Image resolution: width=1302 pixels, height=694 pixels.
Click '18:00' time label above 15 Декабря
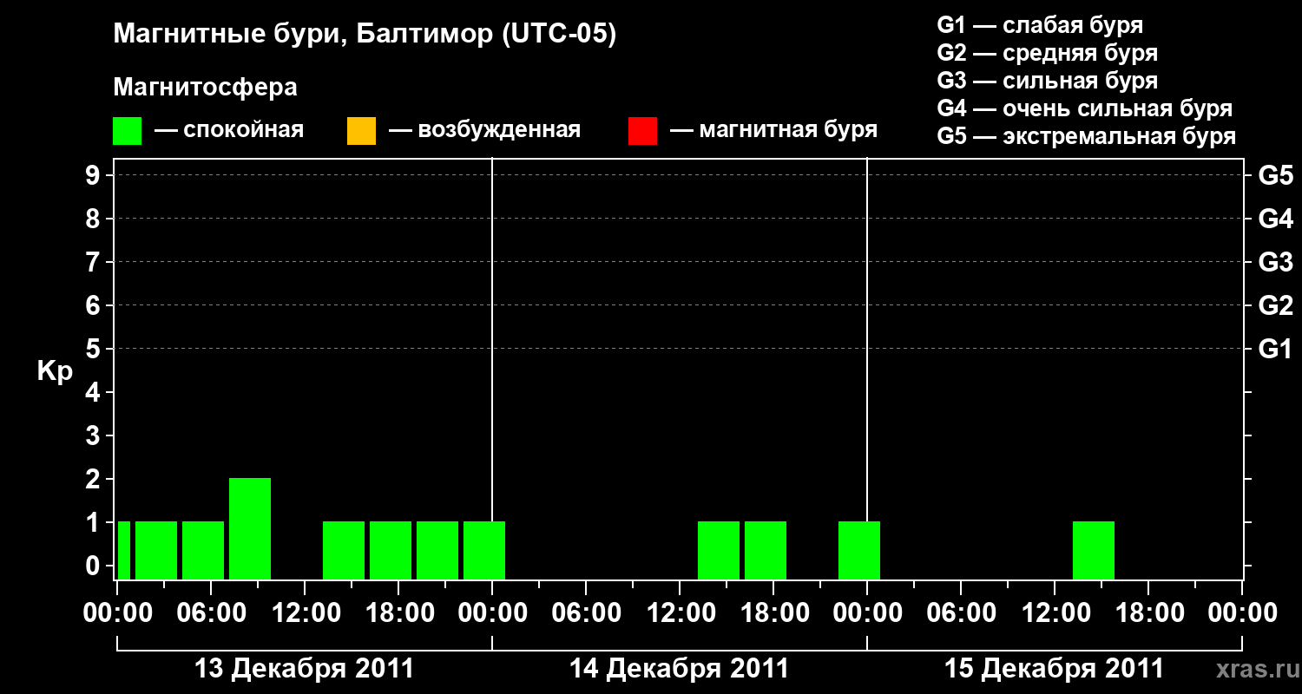pyautogui.click(x=1148, y=613)
